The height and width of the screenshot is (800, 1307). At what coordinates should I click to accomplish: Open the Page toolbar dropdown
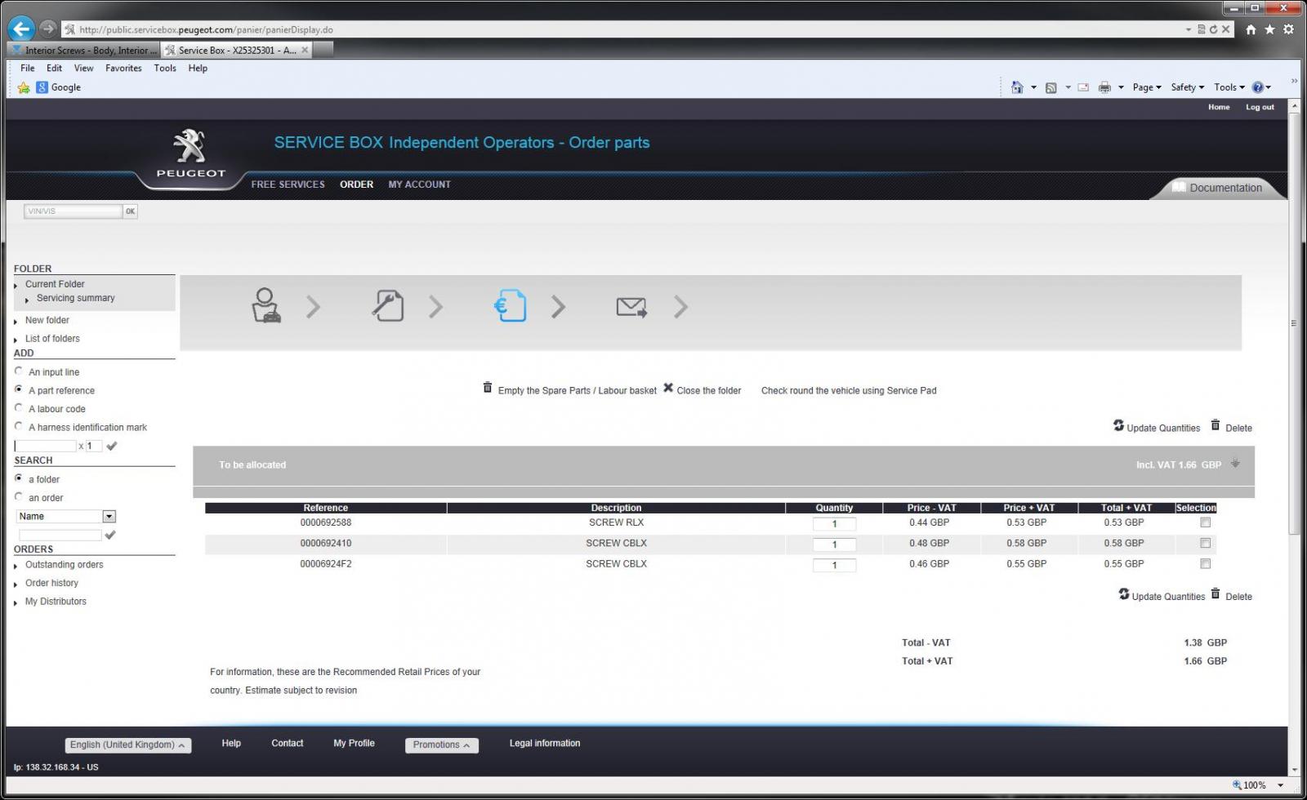[x=1147, y=87]
